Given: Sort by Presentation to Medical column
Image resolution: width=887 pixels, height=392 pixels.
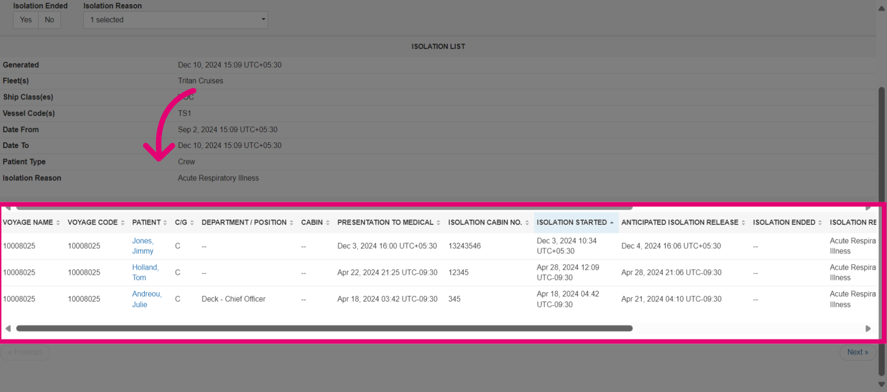Looking at the screenshot, I should [389, 222].
